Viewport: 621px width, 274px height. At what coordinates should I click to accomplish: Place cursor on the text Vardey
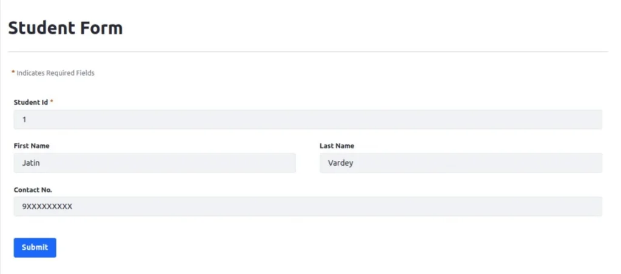click(x=340, y=163)
